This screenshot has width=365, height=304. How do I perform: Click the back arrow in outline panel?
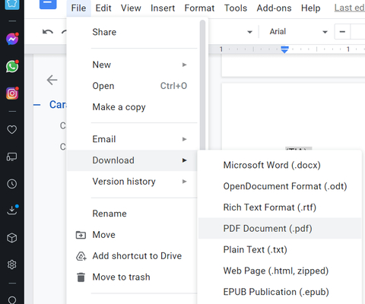pos(52,80)
